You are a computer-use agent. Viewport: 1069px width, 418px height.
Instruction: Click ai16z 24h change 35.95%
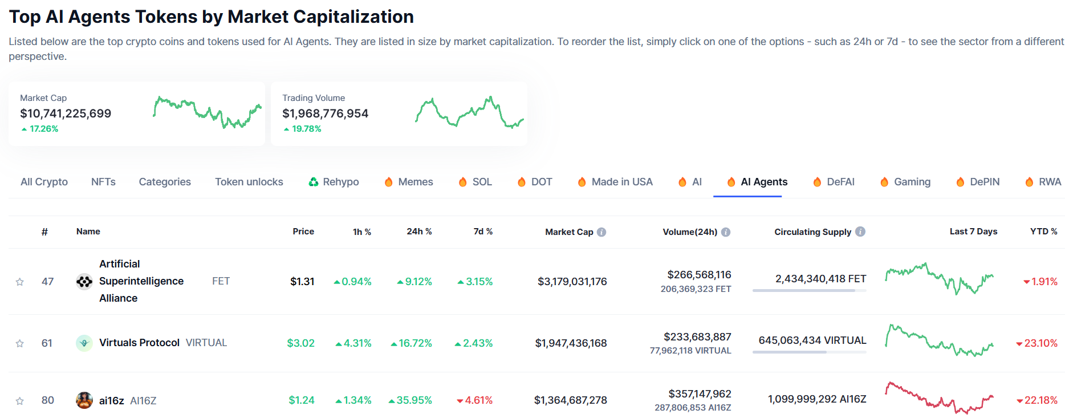410,400
